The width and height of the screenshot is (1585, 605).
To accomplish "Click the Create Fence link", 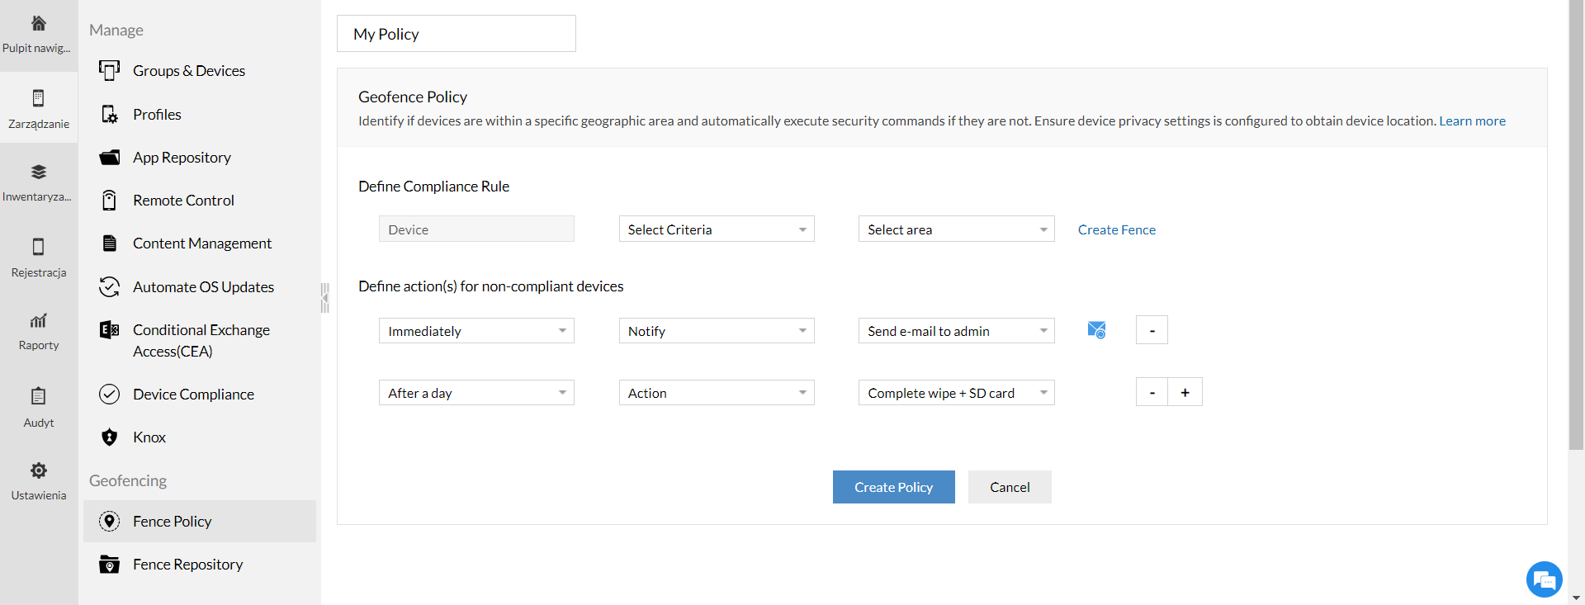I will tap(1116, 229).
